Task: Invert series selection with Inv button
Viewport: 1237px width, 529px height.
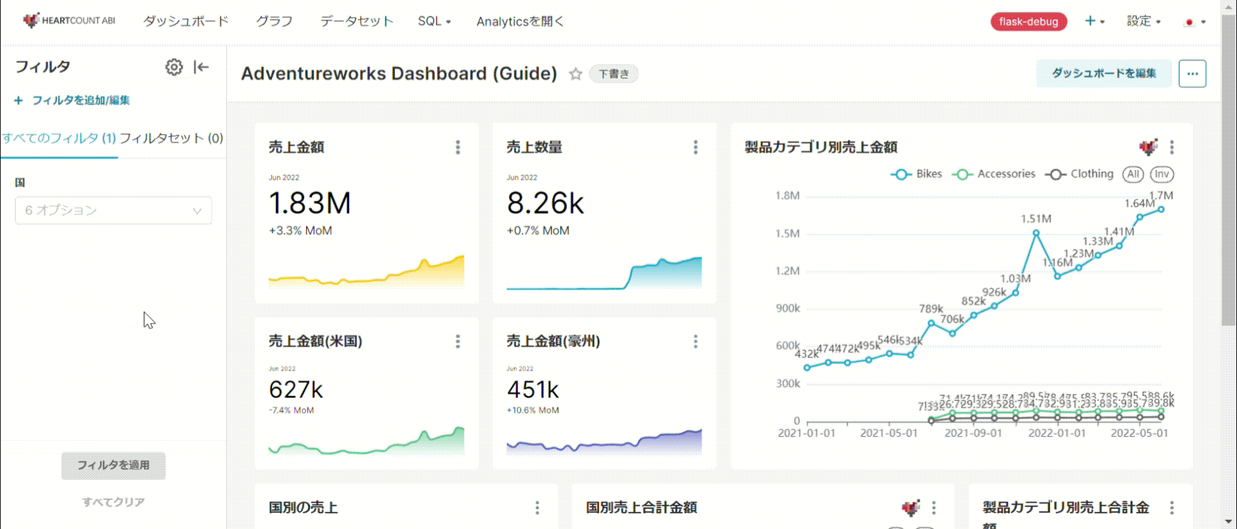Action: 1162,174
